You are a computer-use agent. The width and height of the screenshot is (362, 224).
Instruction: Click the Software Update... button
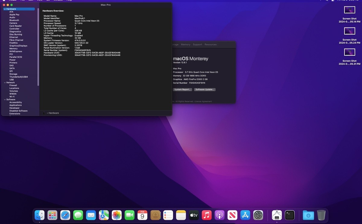pyautogui.click(x=205, y=89)
